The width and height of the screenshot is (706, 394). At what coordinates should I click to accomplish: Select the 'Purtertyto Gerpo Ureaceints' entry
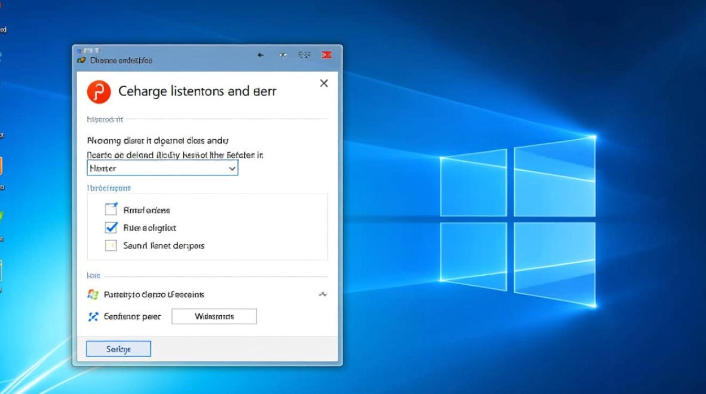click(154, 295)
